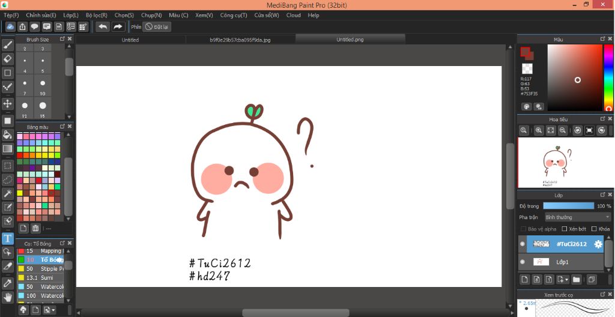615x317 pixels.
Task: Open the Công cụ(T) menu
Action: (x=234, y=15)
